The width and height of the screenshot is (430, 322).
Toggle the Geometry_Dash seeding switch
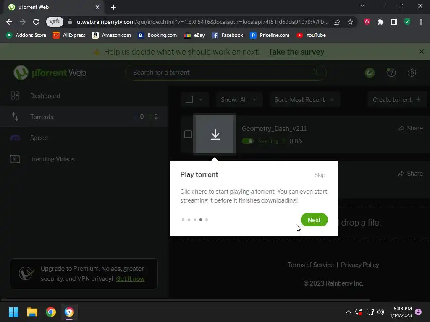point(248,141)
